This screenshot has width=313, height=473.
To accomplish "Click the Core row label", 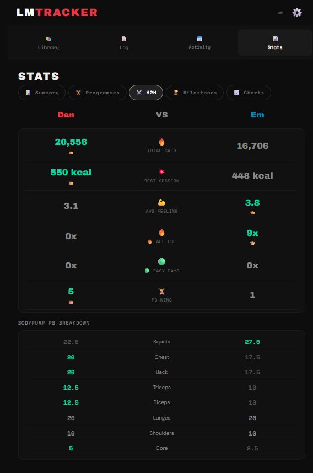I will coord(161,448).
